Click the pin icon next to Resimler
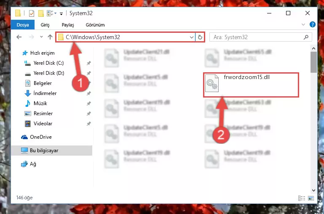 click(88, 114)
